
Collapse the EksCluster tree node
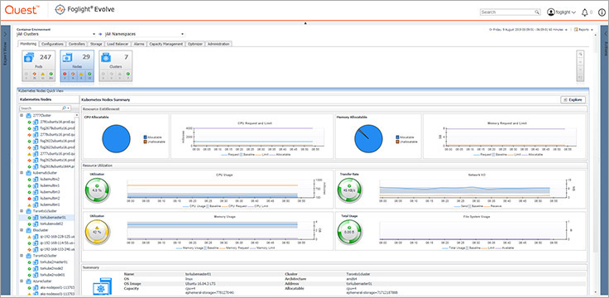click(22, 230)
